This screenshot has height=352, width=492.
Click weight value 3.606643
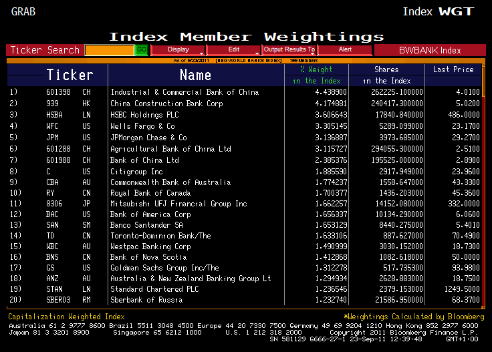(x=331, y=115)
